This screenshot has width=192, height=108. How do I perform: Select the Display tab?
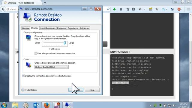coord(35,28)
